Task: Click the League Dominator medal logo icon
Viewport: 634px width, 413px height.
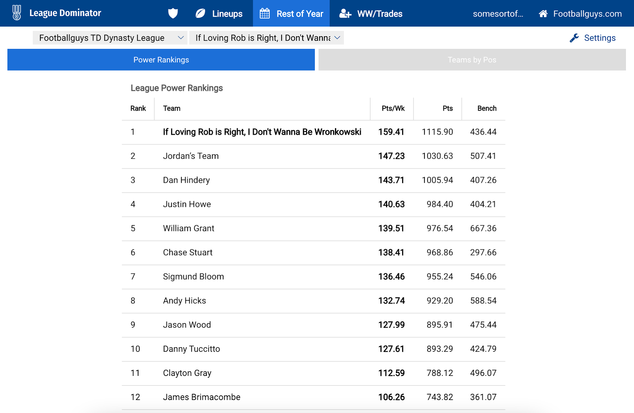Action: coord(17,13)
